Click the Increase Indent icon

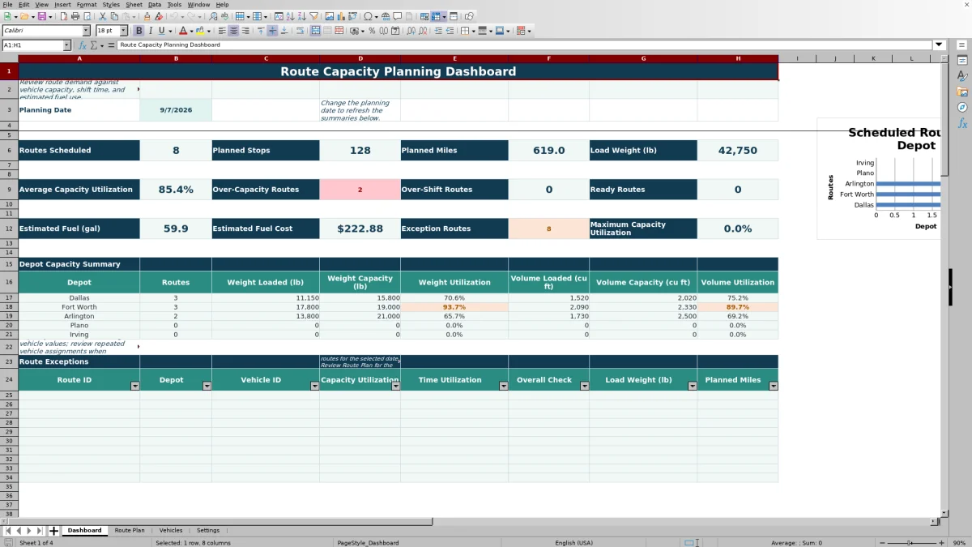point(438,31)
